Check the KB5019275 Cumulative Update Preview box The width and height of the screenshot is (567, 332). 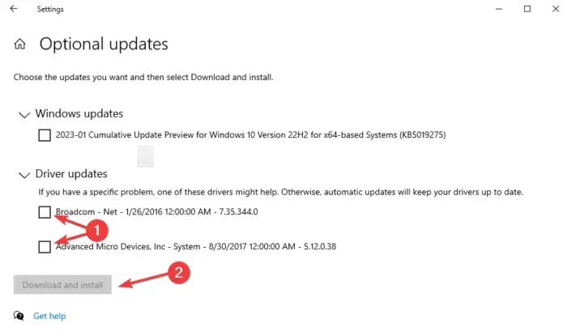[x=45, y=135]
